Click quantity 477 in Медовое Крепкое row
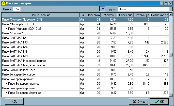The image size is (174, 106). coord(166,61)
